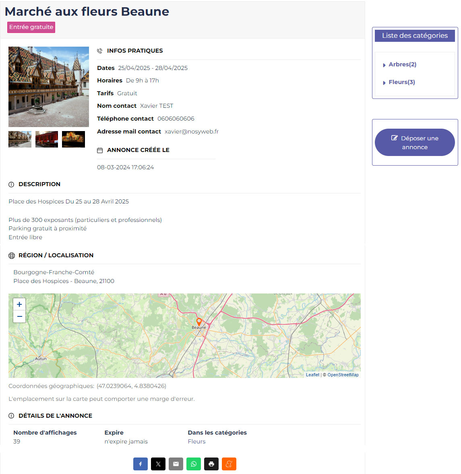The image size is (461, 474).
Task: Click the creation date 08-03-2024 17:06:24
Action: coord(125,167)
